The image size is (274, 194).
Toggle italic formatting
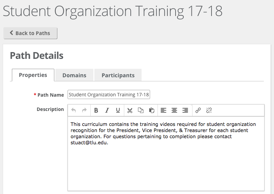pyautogui.click(x=107, y=110)
